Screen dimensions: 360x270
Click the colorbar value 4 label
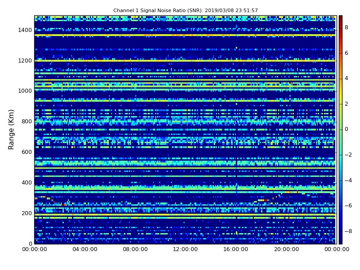pyautogui.click(x=346, y=78)
